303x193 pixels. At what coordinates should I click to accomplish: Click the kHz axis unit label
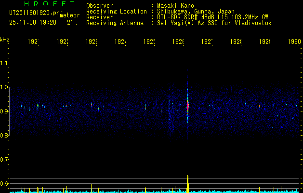pos(5,39)
